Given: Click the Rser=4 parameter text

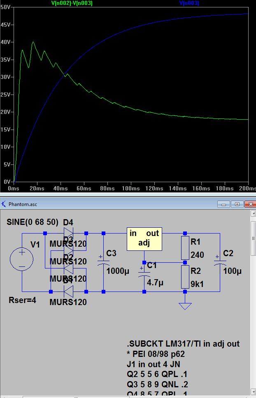Looking at the screenshot, I should coord(22,300).
